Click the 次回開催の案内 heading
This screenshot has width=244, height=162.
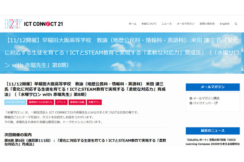18,134
